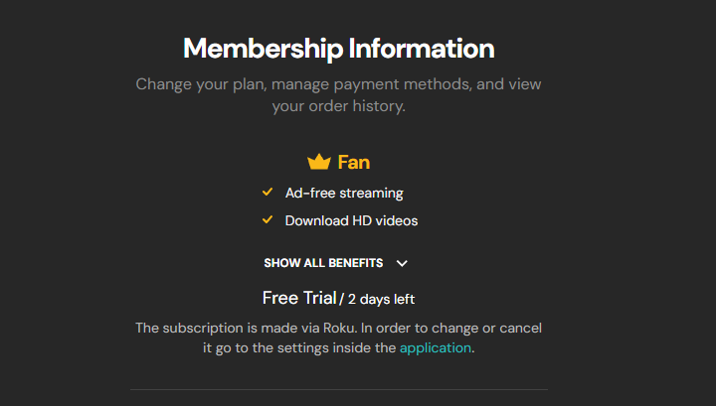This screenshot has height=406, width=716.
Task: Click the SHOW ALL BENEFITS label
Action: click(x=323, y=264)
